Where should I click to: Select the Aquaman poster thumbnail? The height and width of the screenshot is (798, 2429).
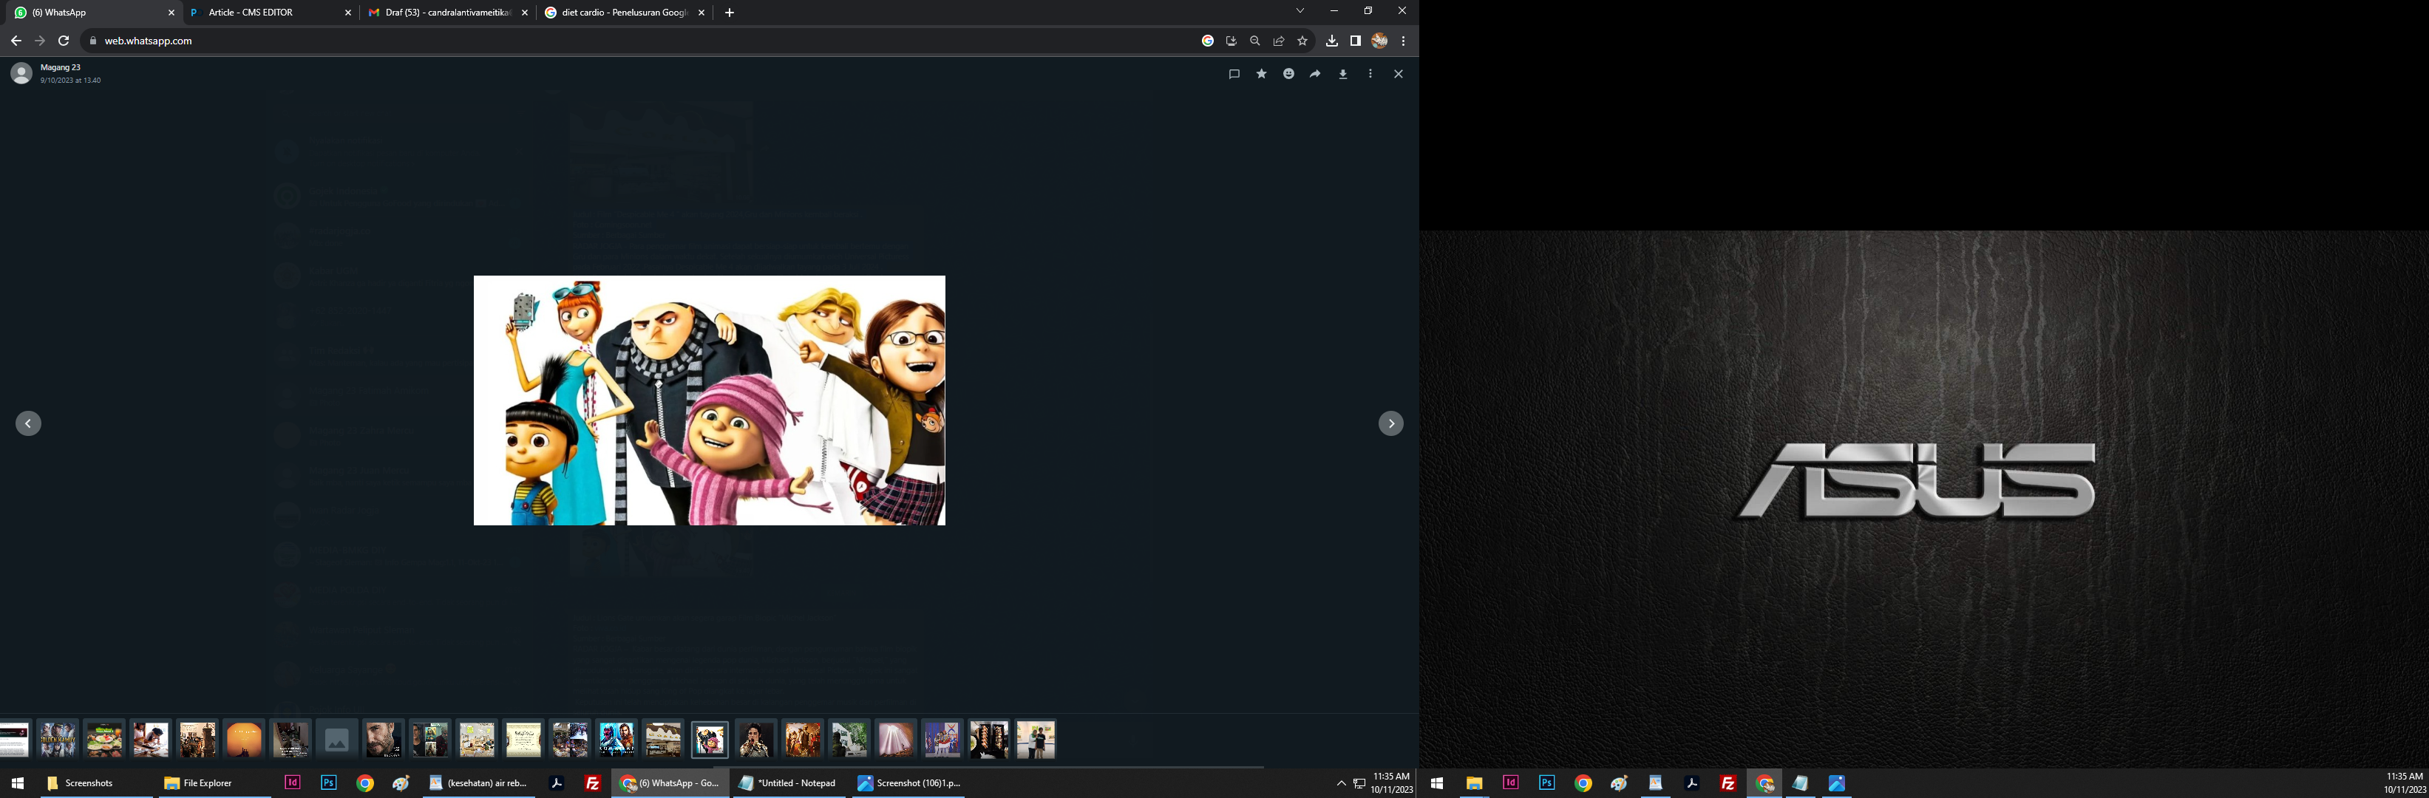click(x=616, y=740)
